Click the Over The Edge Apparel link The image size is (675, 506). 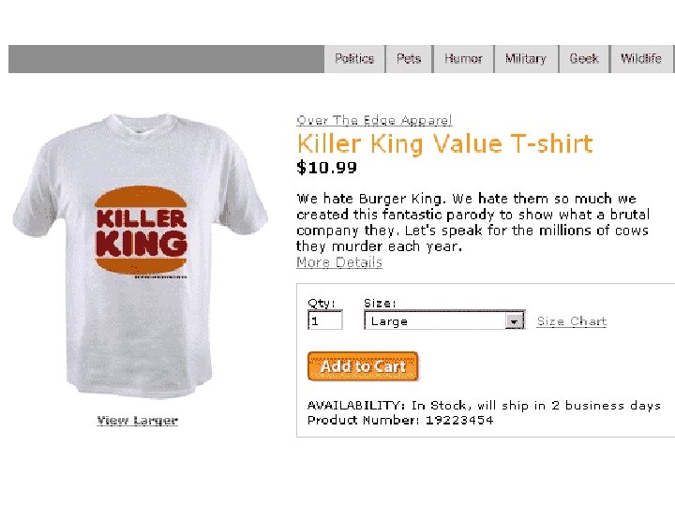click(374, 120)
